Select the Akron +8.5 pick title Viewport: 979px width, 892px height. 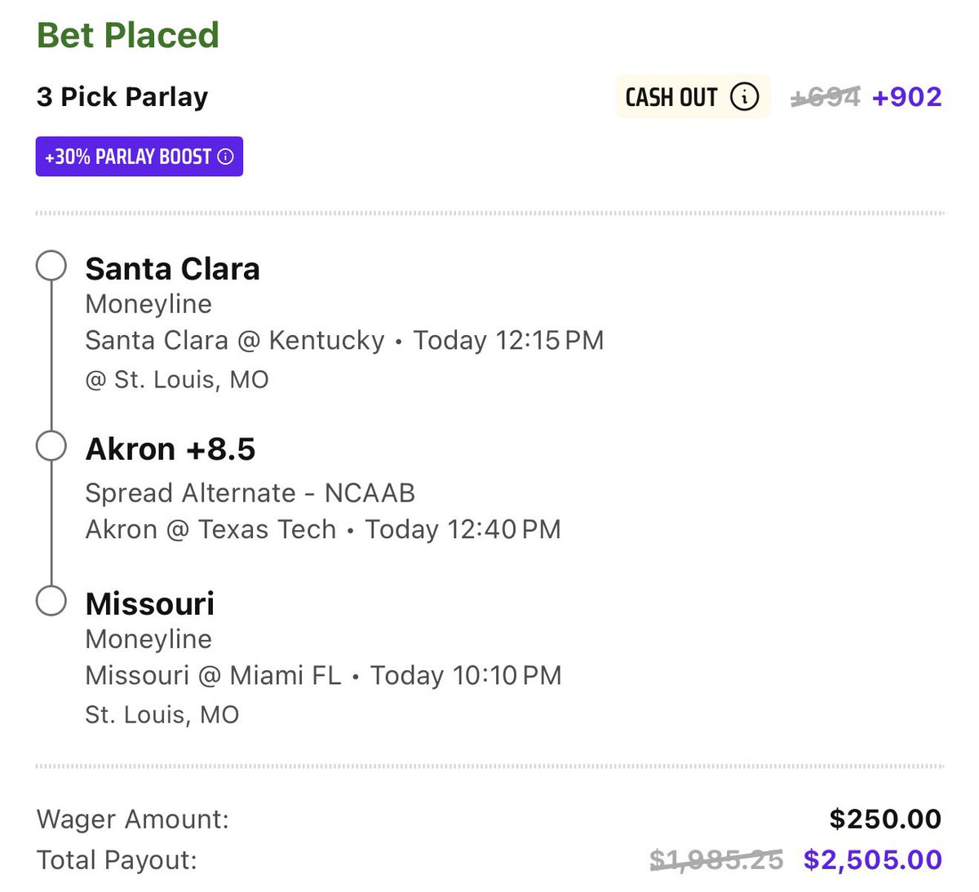point(171,449)
